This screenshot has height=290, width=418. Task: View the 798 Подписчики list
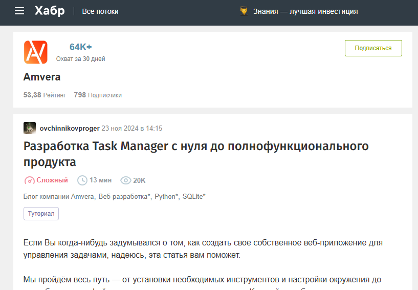[98, 95]
